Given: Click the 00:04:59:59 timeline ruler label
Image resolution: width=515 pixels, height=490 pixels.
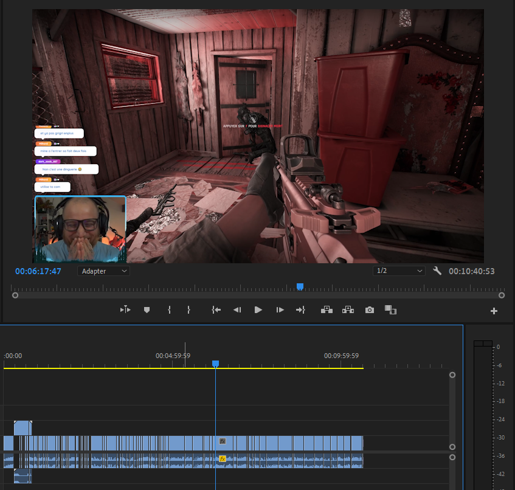Looking at the screenshot, I should pos(173,356).
